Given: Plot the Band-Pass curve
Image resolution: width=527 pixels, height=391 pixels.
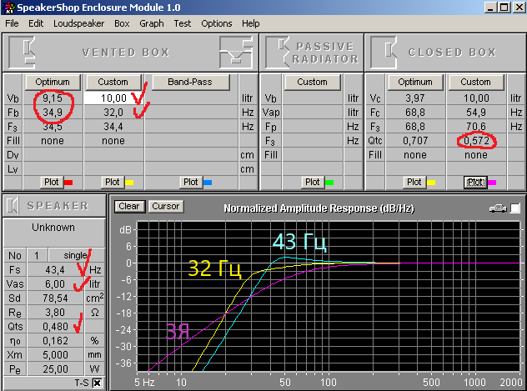Looking at the screenshot, I should 191,182.
